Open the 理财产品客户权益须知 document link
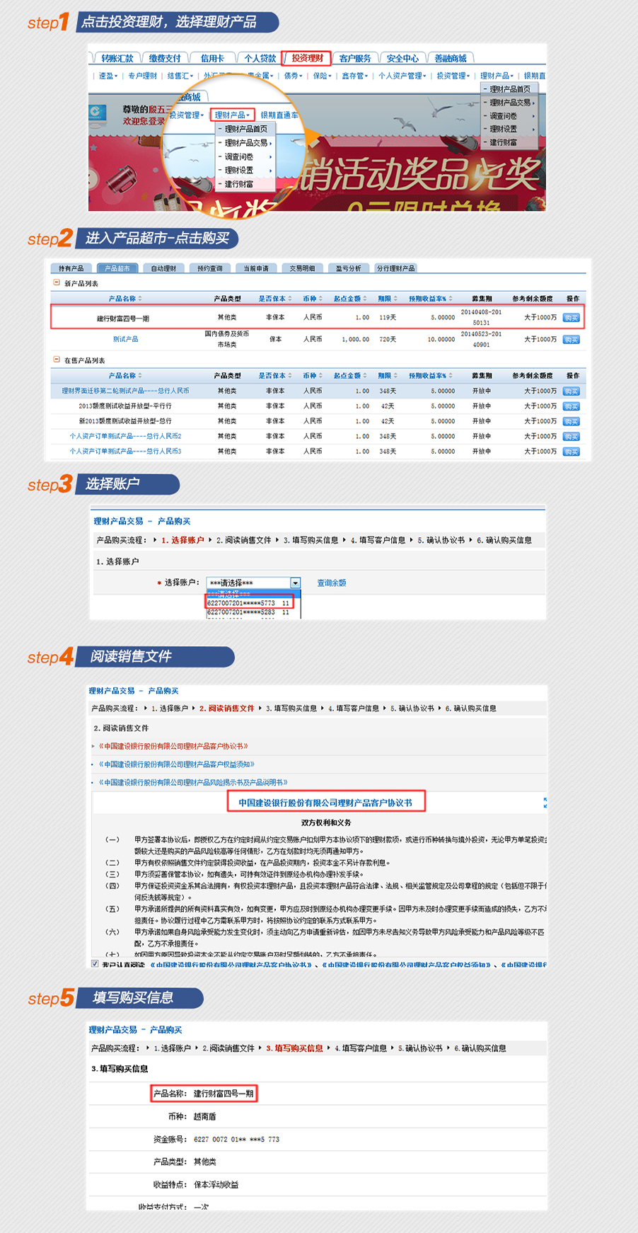This screenshot has width=638, height=1233. pos(176,764)
